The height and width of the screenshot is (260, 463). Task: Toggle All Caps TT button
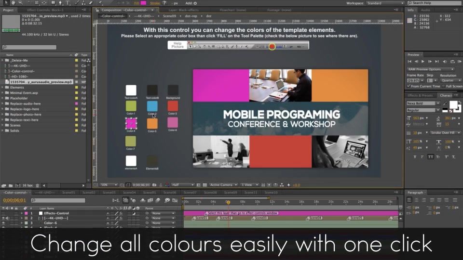(x=431, y=157)
